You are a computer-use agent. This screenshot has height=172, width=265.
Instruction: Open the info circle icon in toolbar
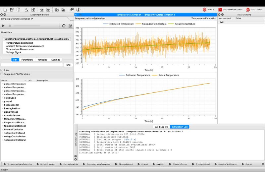[x=78, y=10]
